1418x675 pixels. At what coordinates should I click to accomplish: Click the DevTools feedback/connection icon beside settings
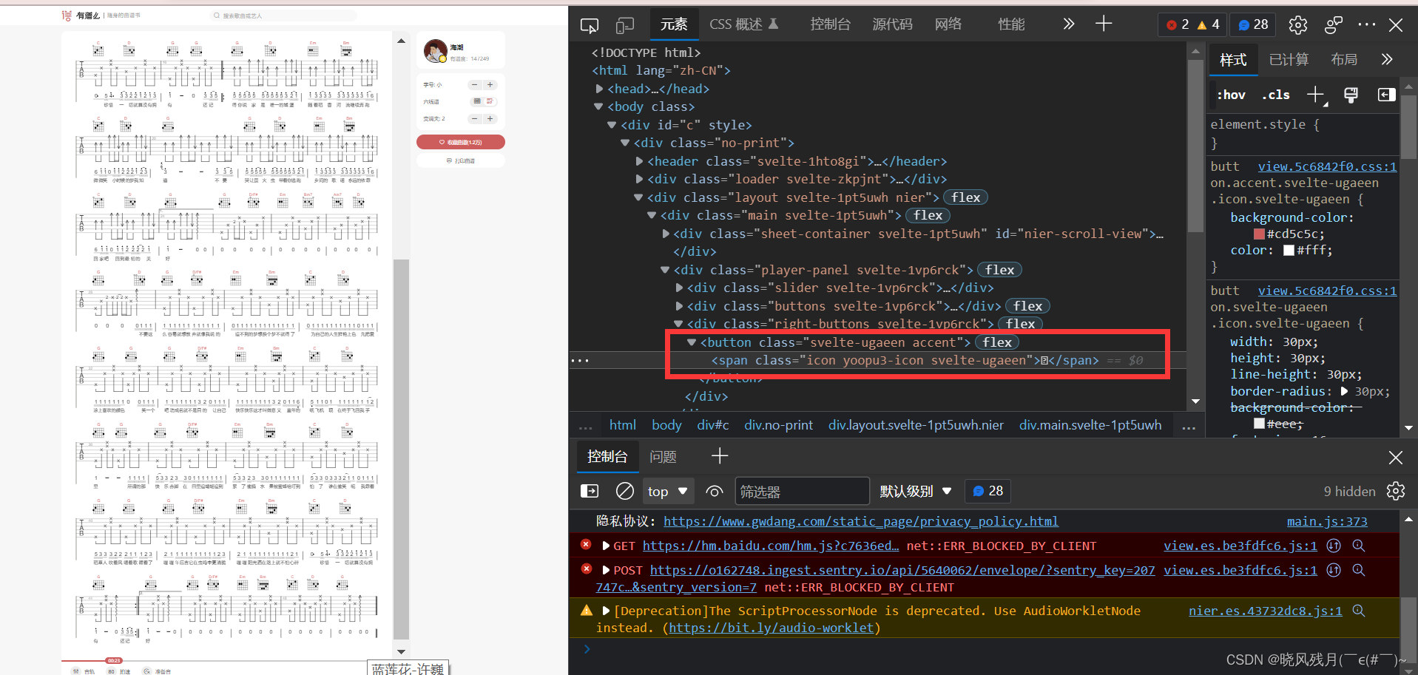1333,25
